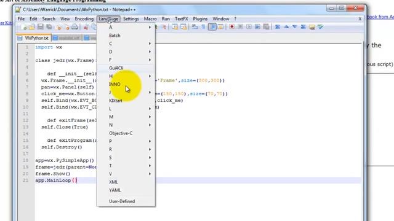Click the Cut scissors icon
This screenshot has width=394, height=221.
tap(86, 27)
